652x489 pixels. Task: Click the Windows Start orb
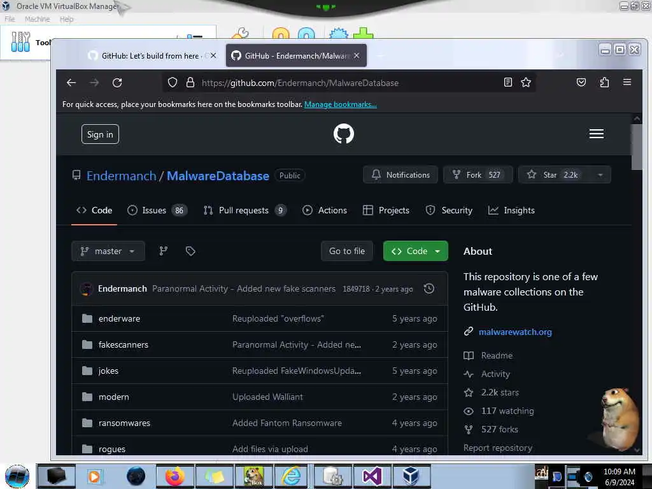click(x=17, y=476)
